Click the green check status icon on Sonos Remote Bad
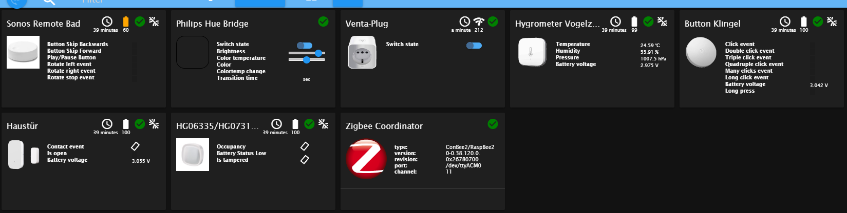Viewport: 847px width, 213px height. tap(140, 22)
